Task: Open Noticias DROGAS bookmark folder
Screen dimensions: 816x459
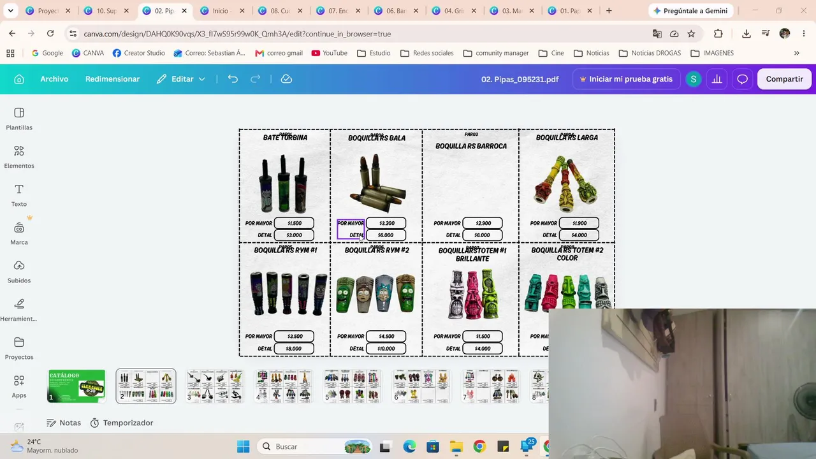Action: tap(650, 53)
